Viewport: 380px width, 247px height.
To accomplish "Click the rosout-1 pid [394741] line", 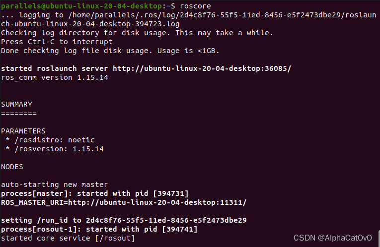I will 99,229.
